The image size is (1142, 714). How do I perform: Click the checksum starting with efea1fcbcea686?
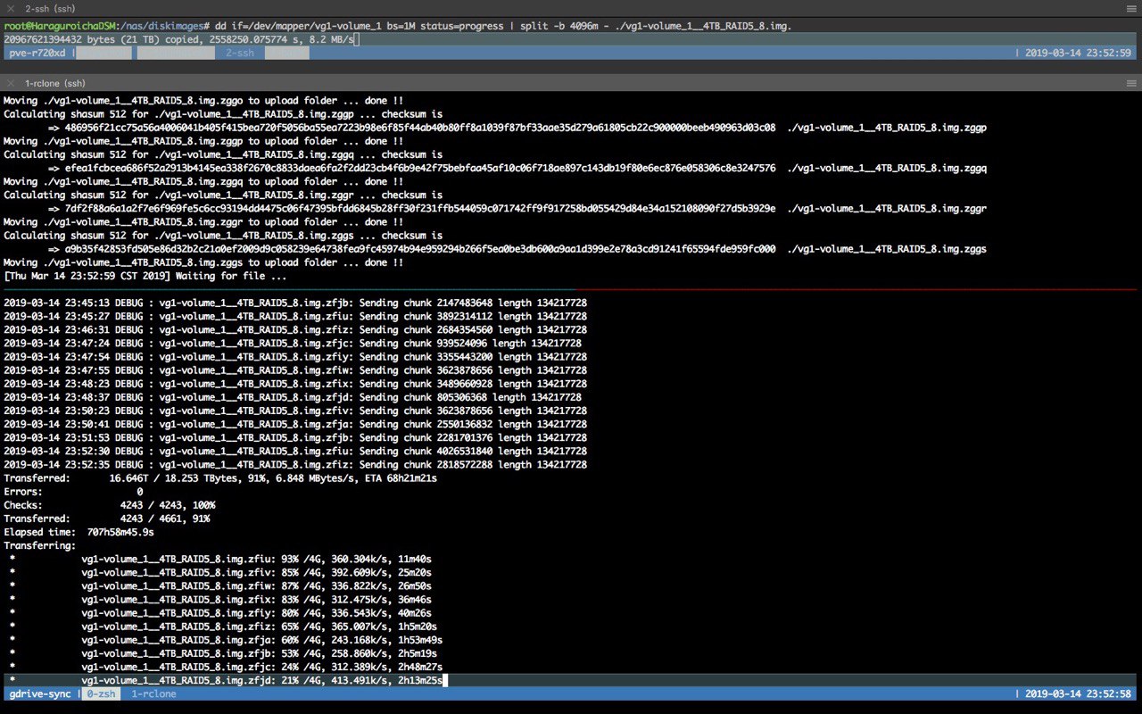[420, 168]
